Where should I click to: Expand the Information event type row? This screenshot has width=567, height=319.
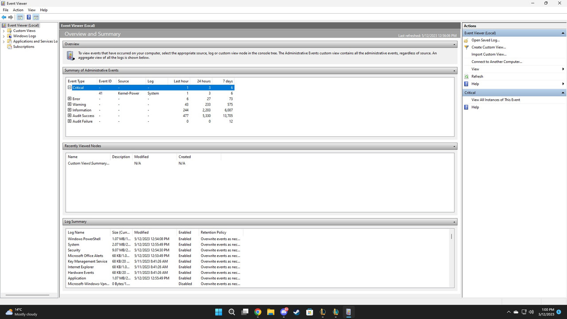pos(70,110)
